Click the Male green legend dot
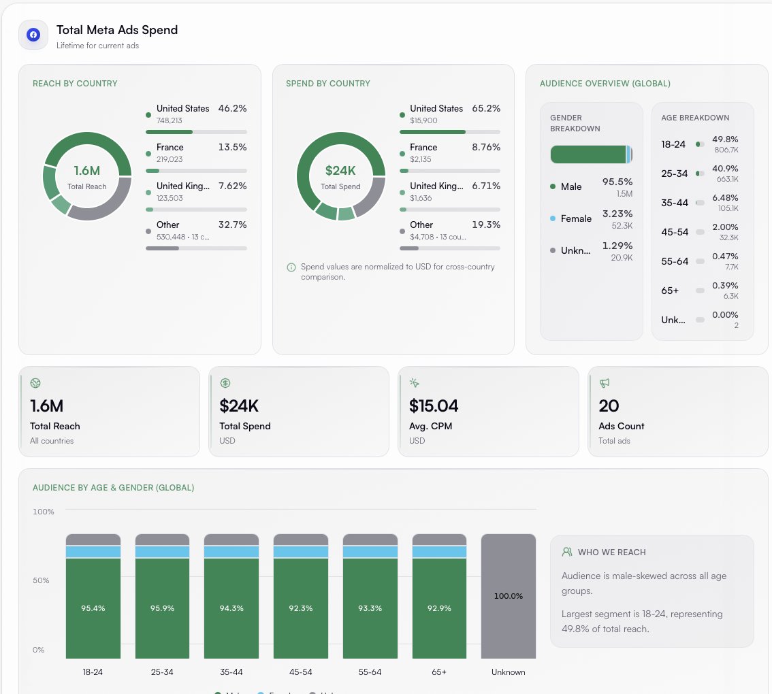The image size is (772, 694). (553, 186)
